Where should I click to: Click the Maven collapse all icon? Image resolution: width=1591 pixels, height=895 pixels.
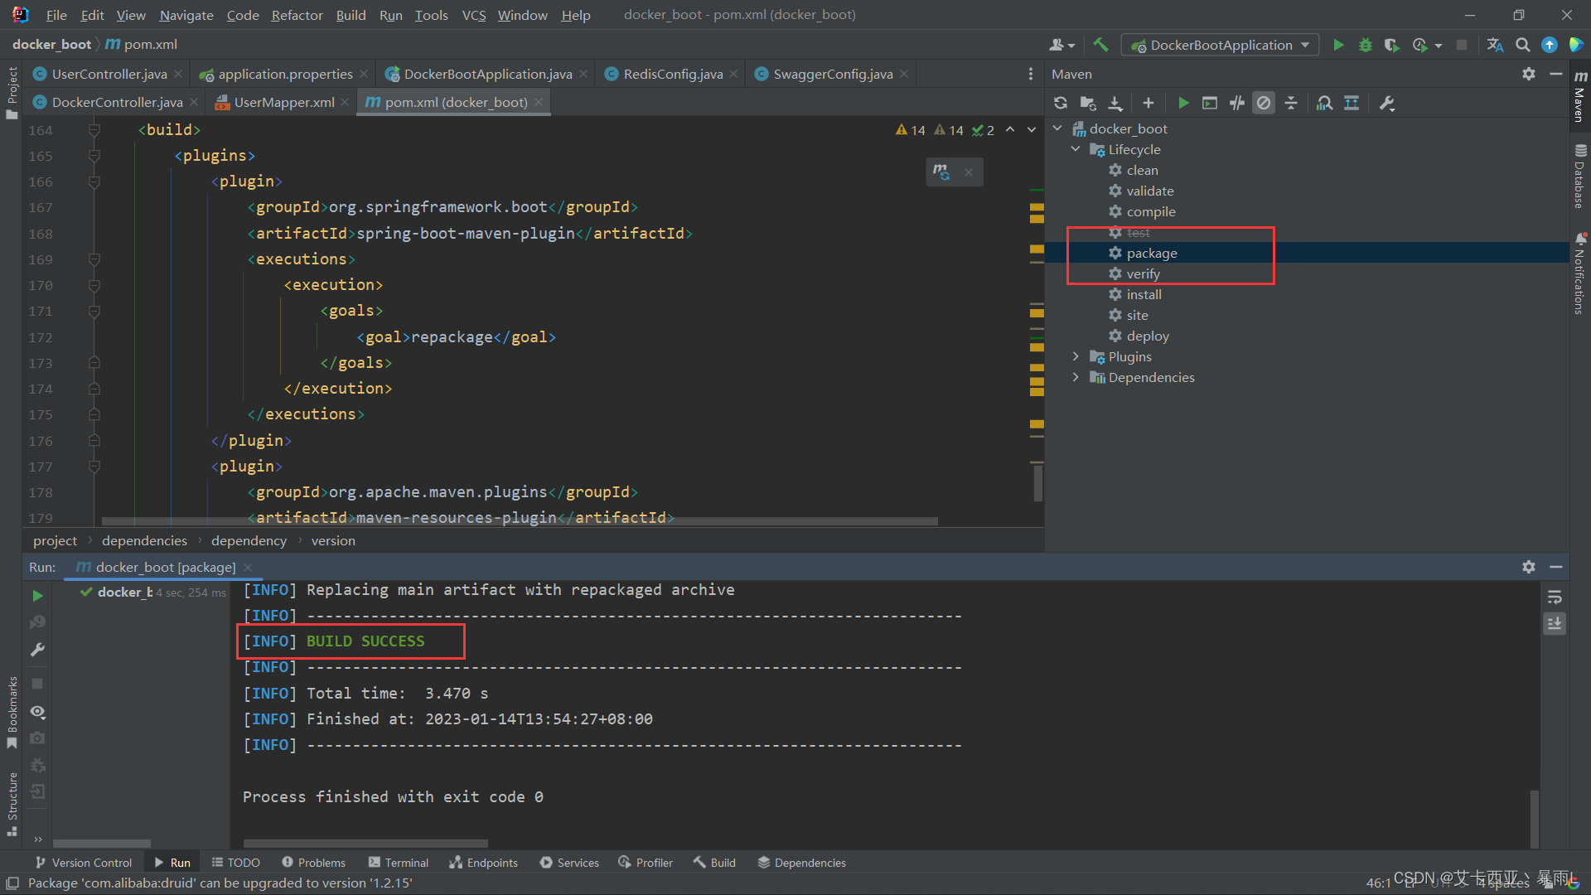coord(1292,103)
